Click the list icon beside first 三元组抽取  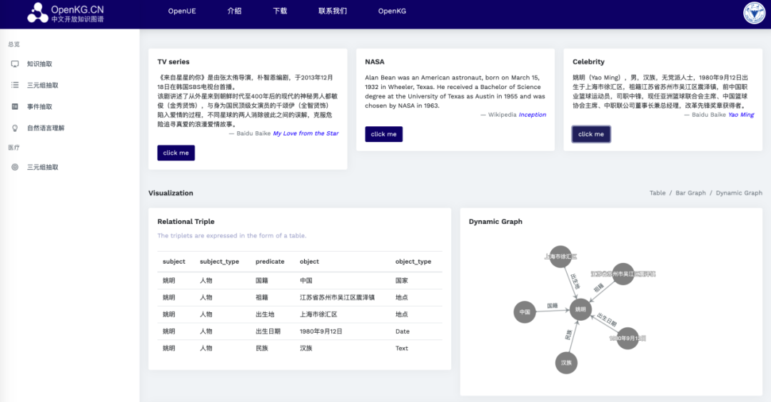click(x=15, y=85)
